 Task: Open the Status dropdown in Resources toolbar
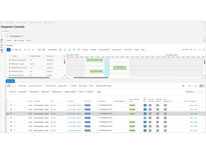tap(143, 50)
